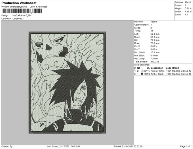
Task: Select the Machine value Tajima
Action: (154, 22)
